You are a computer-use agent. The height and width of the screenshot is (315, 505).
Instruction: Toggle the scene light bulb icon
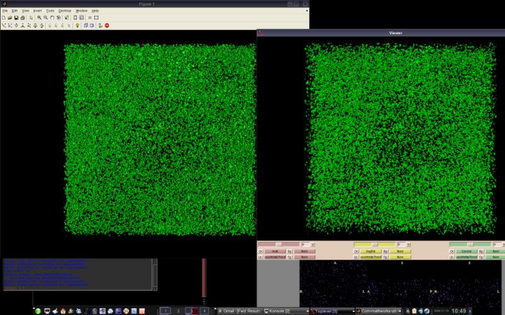point(77,25)
